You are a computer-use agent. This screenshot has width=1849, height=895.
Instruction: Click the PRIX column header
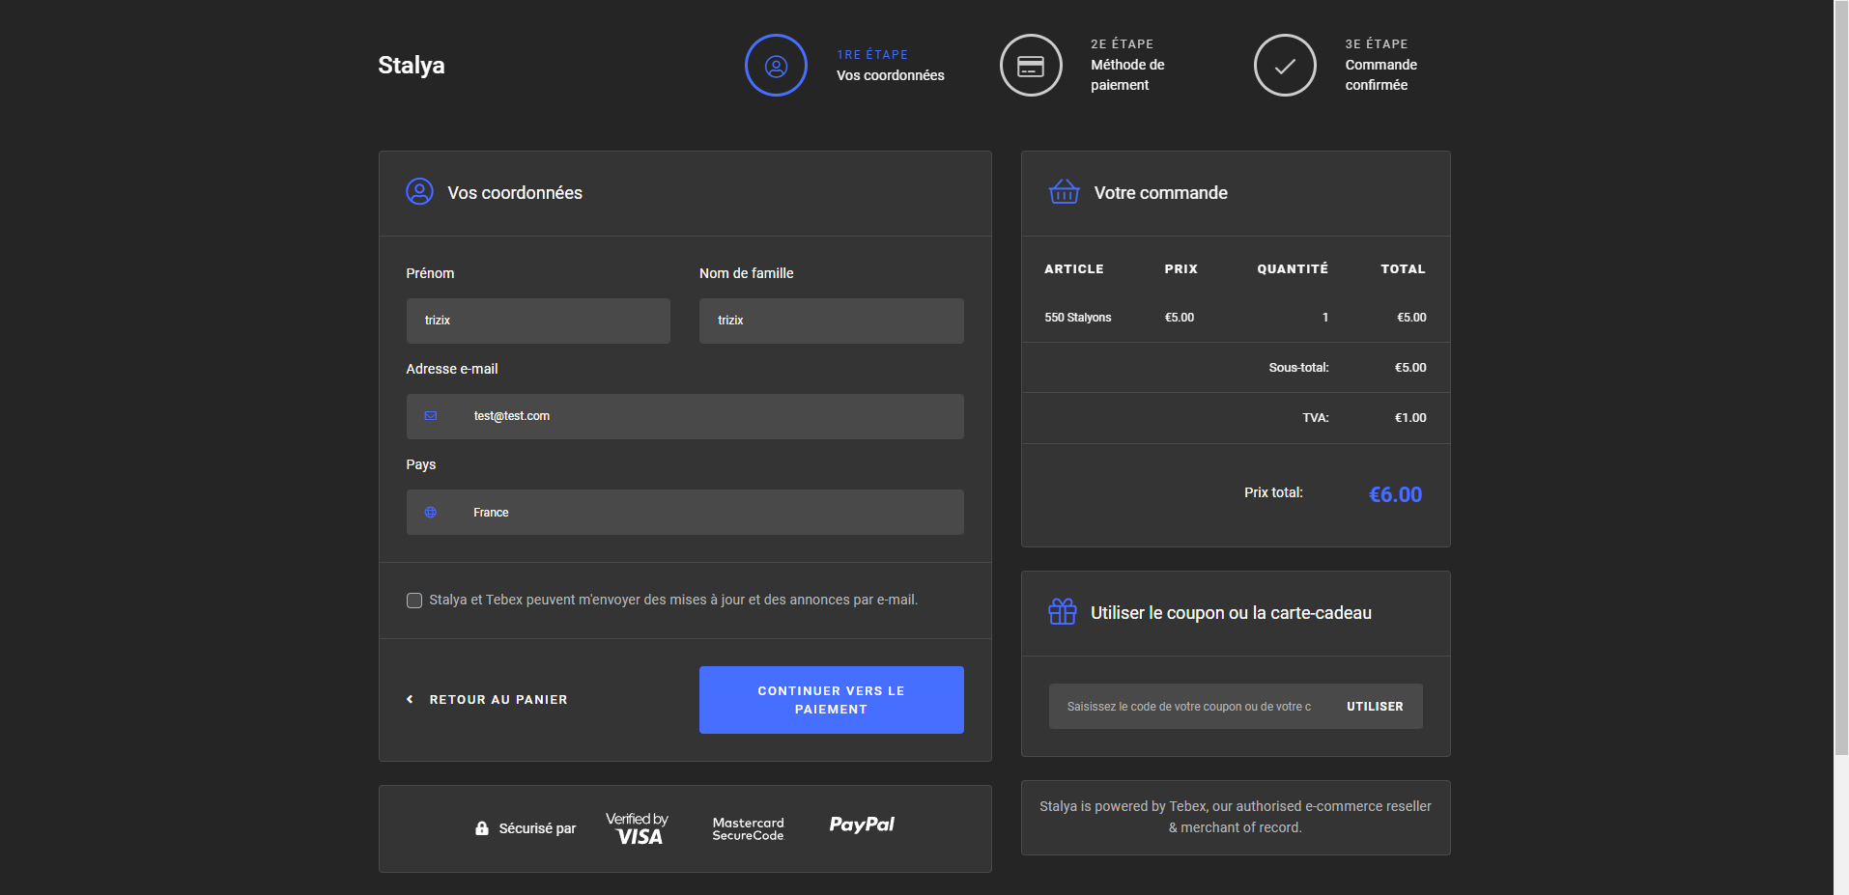(x=1181, y=269)
